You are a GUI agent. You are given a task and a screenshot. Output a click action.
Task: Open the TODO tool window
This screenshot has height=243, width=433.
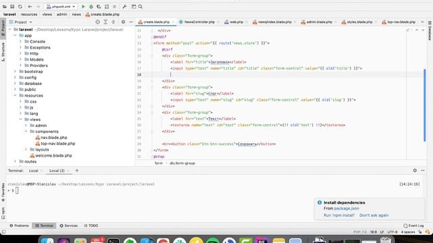coord(91,225)
